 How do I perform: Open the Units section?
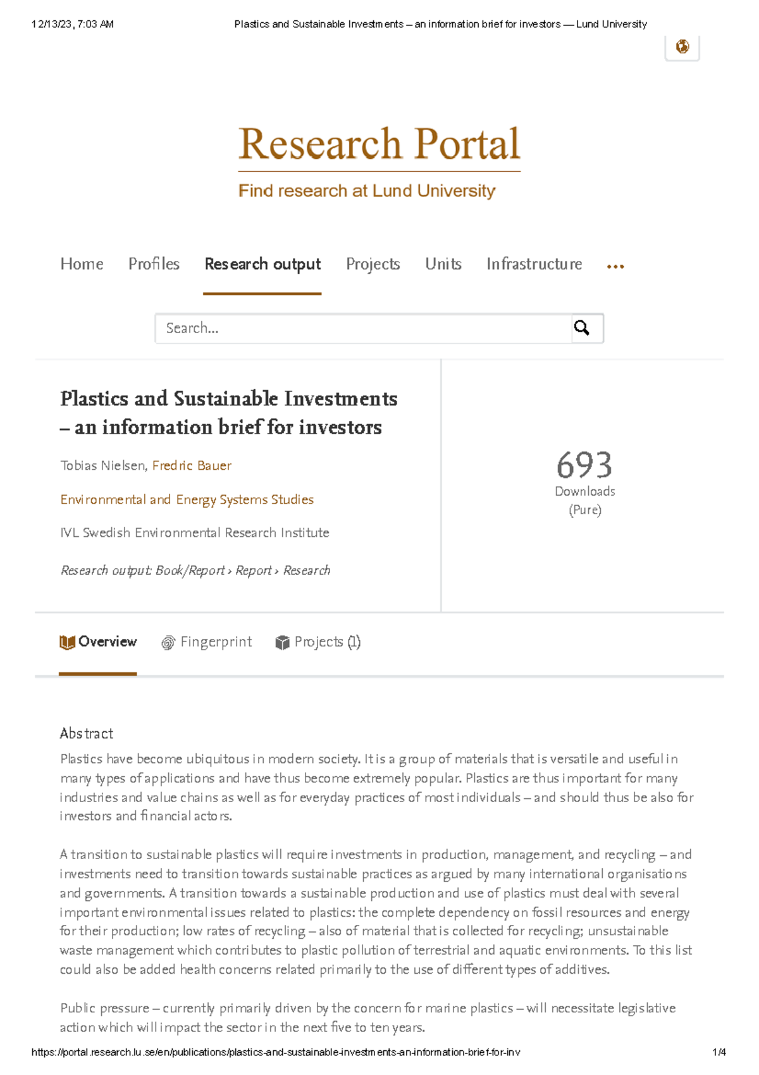pyautogui.click(x=443, y=264)
